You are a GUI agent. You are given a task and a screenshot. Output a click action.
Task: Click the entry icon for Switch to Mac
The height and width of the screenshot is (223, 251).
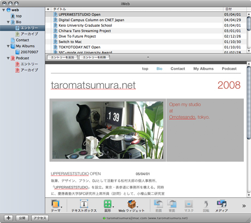55,41
